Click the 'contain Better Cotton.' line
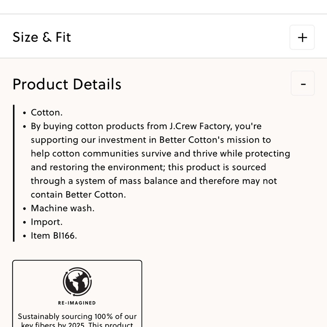Screen dimensions: 327x327 click(78, 194)
